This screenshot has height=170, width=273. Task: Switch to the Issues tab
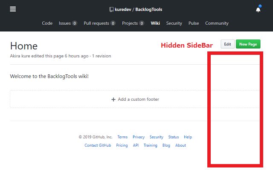[68, 23]
